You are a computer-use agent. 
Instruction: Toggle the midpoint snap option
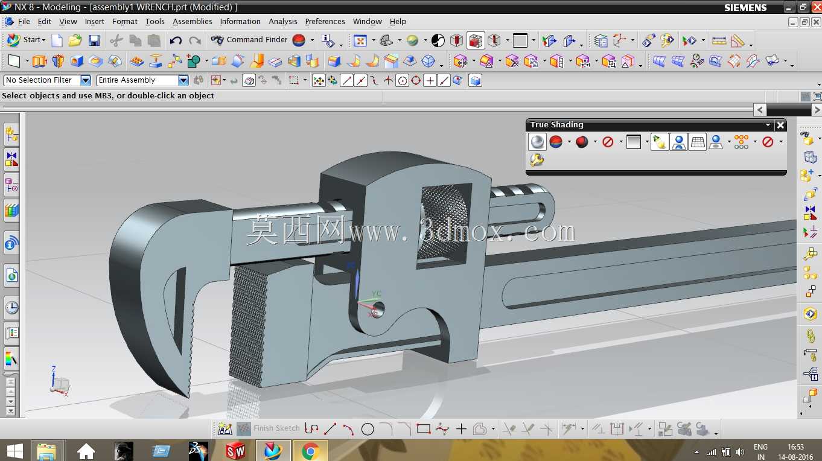[361, 80]
